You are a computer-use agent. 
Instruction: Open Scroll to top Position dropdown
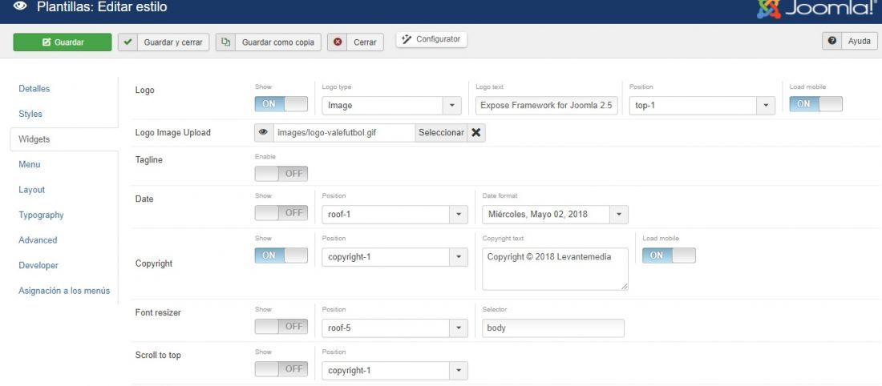[x=394, y=371]
